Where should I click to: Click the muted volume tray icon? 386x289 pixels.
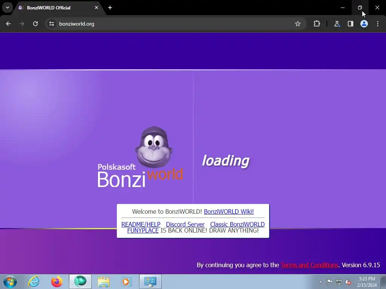tap(348, 282)
